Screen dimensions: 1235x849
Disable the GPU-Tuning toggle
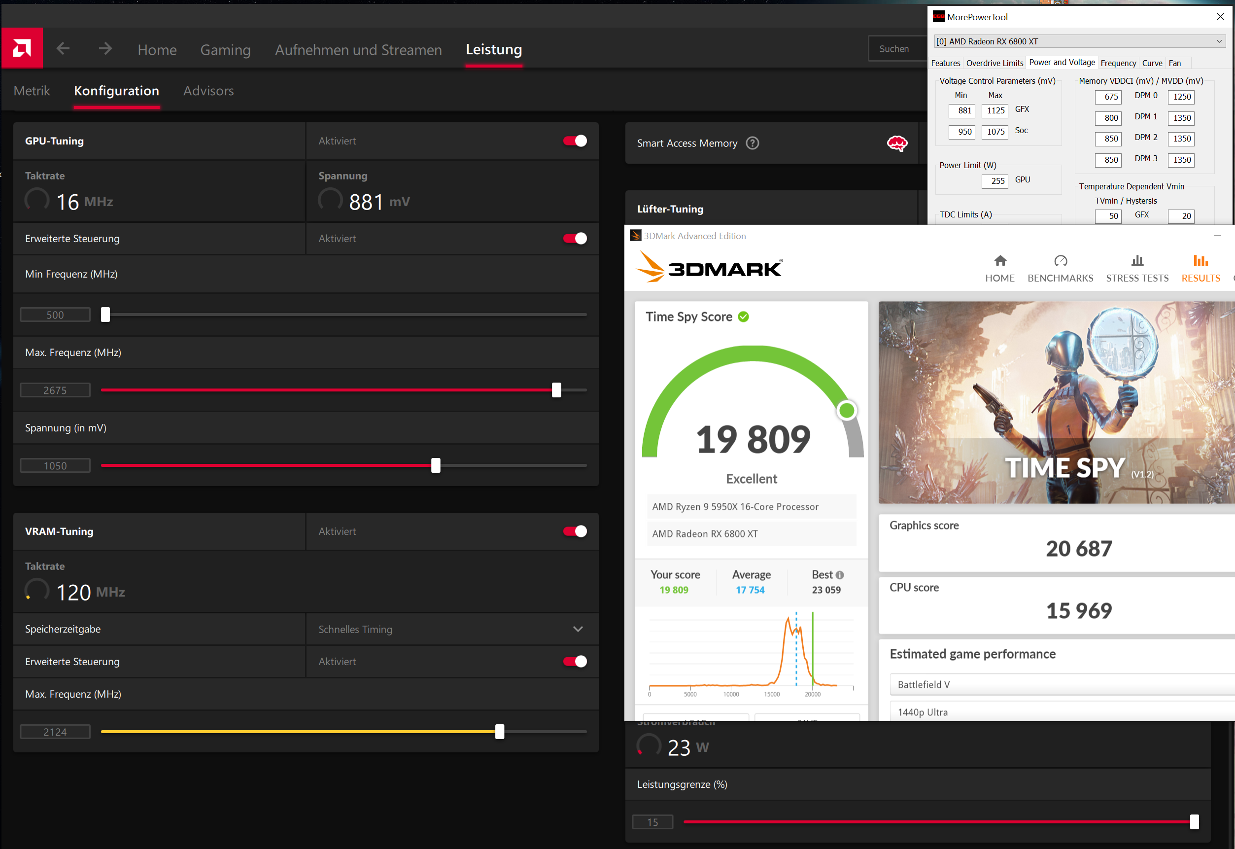click(x=575, y=141)
